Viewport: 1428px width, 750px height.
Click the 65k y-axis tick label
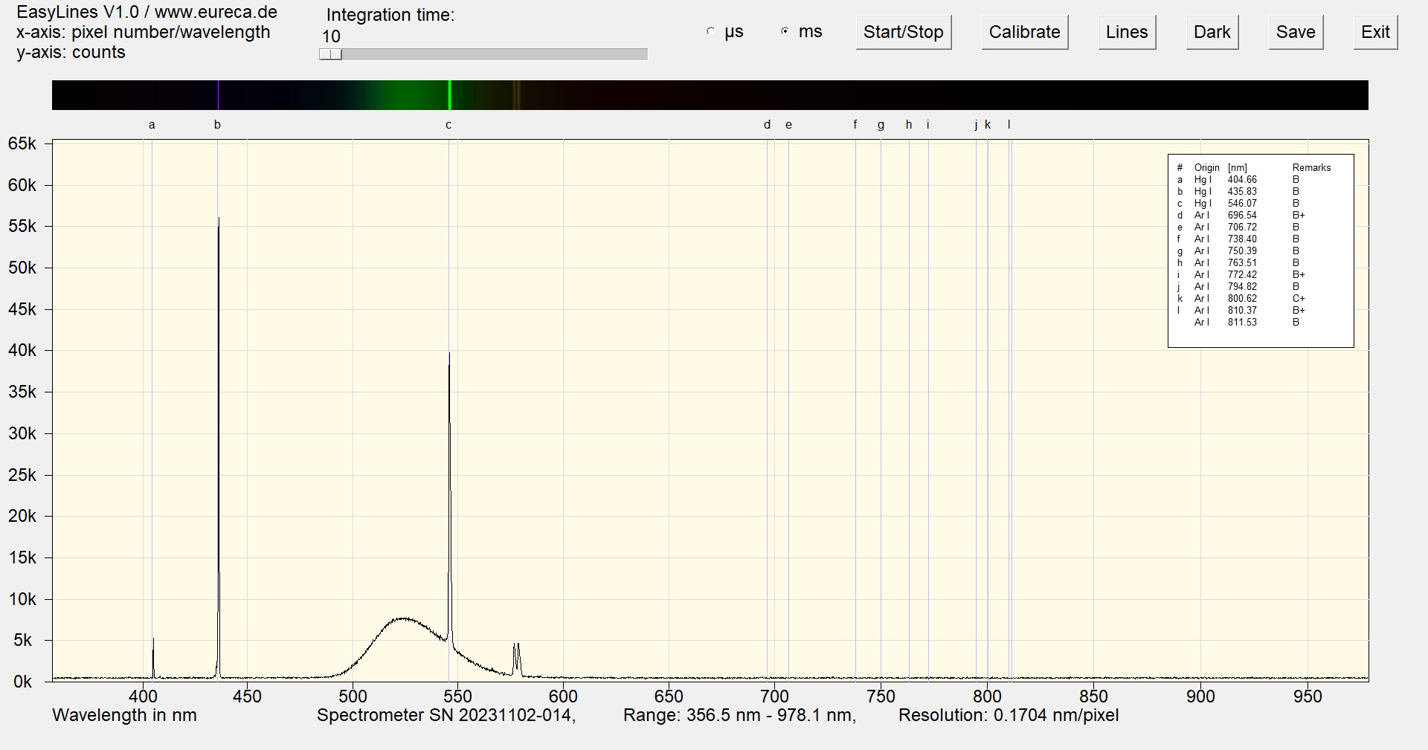[22, 143]
